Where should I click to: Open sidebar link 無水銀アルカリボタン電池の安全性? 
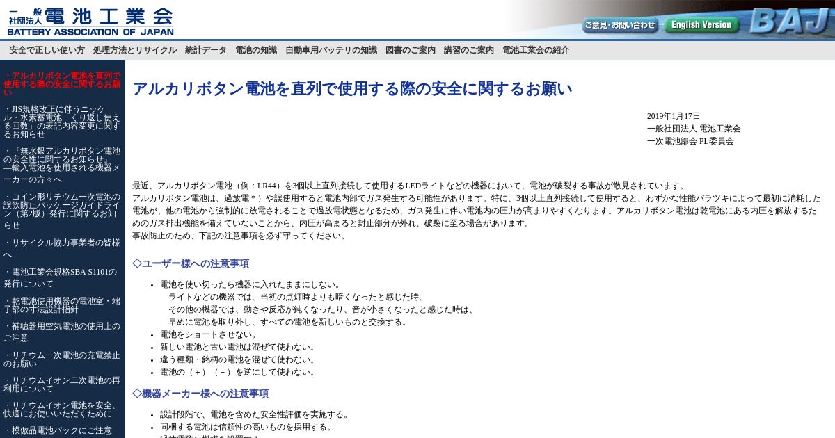pyautogui.click(x=62, y=165)
